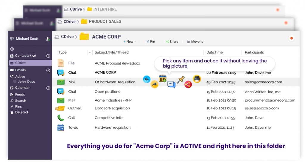The height and width of the screenshot is (162, 305).
Task: Click the yellow forward arrow icon
Action: tap(154, 84)
